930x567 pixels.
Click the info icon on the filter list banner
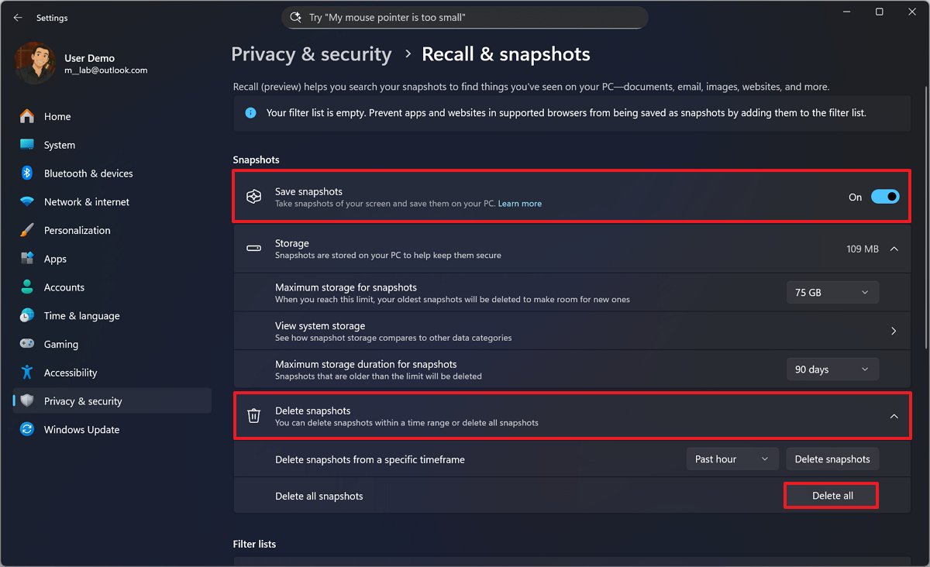(x=250, y=112)
